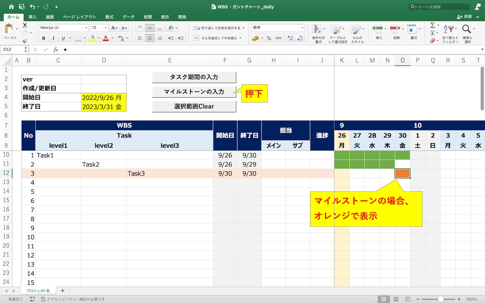
Task: Click the borders icon
Action: click(78, 38)
